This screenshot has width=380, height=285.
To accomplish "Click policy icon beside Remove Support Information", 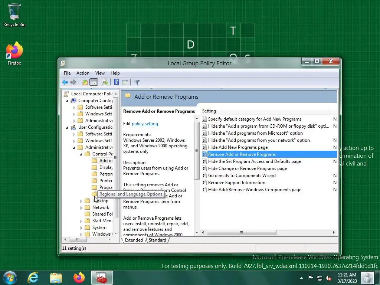I will click(x=204, y=183).
